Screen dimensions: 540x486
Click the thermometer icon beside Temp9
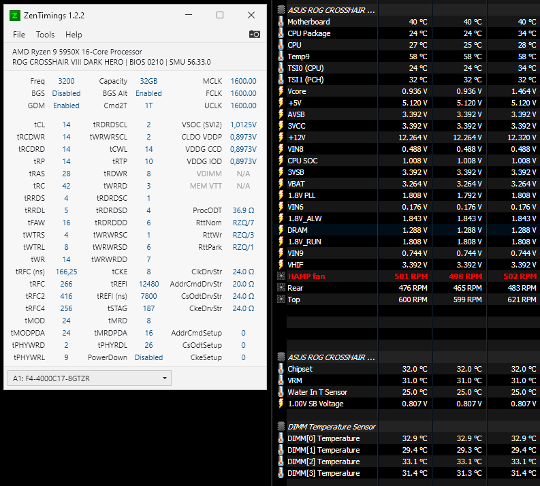pos(281,56)
